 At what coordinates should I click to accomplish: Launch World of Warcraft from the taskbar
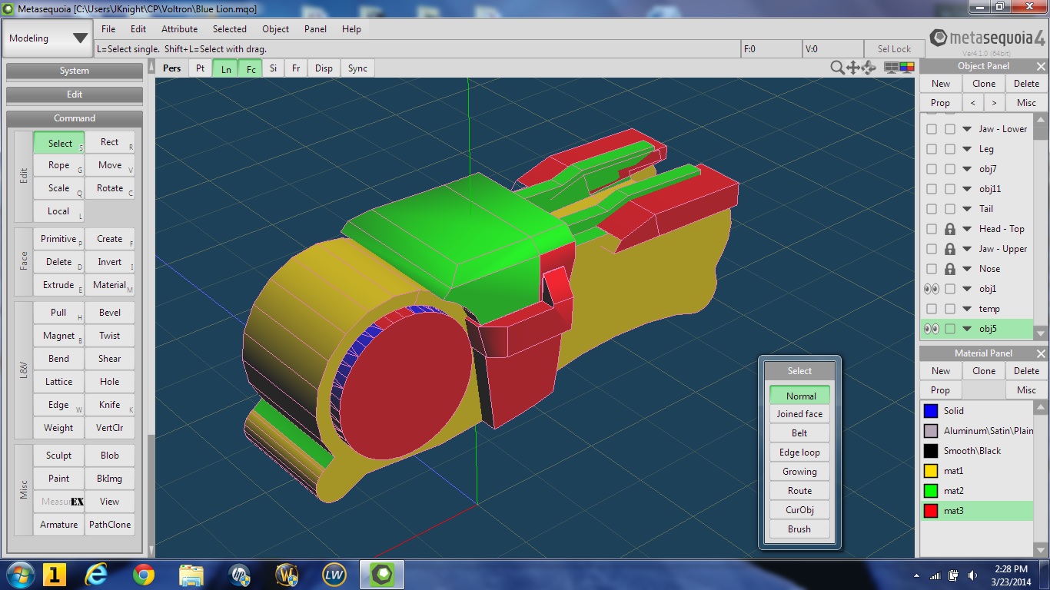coord(287,575)
